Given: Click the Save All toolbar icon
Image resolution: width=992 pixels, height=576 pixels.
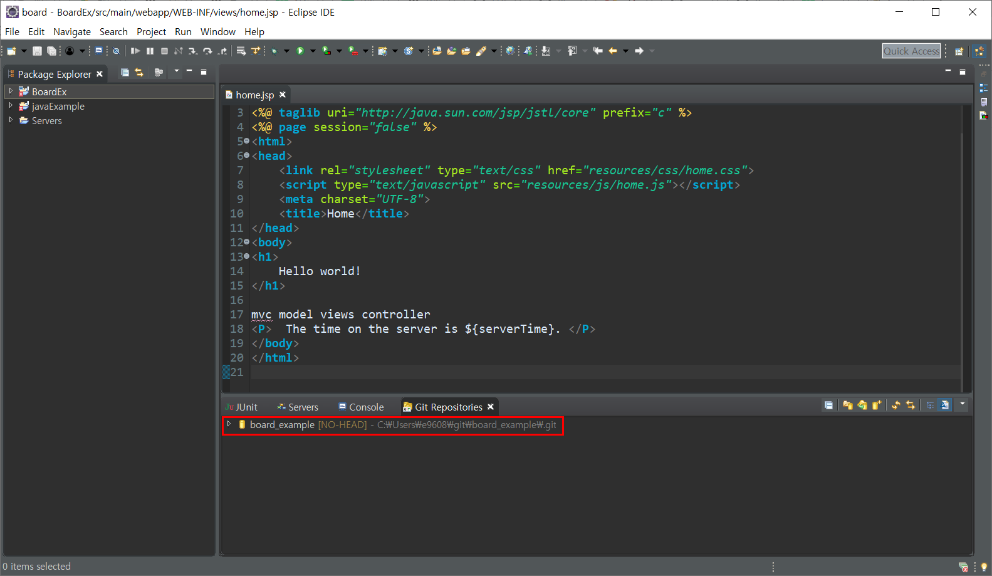Looking at the screenshot, I should 51,51.
